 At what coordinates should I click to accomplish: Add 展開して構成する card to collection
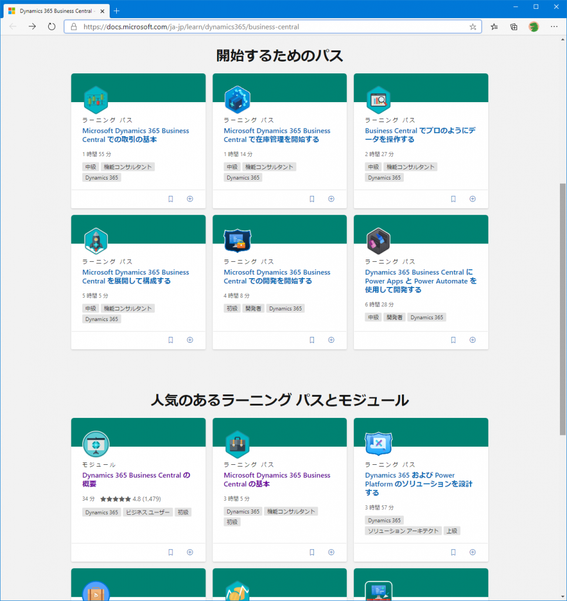pos(190,340)
